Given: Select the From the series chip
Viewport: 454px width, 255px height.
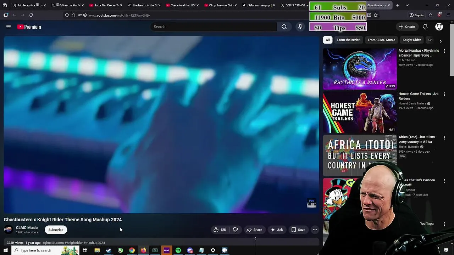Looking at the screenshot, I should tap(349, 40).
